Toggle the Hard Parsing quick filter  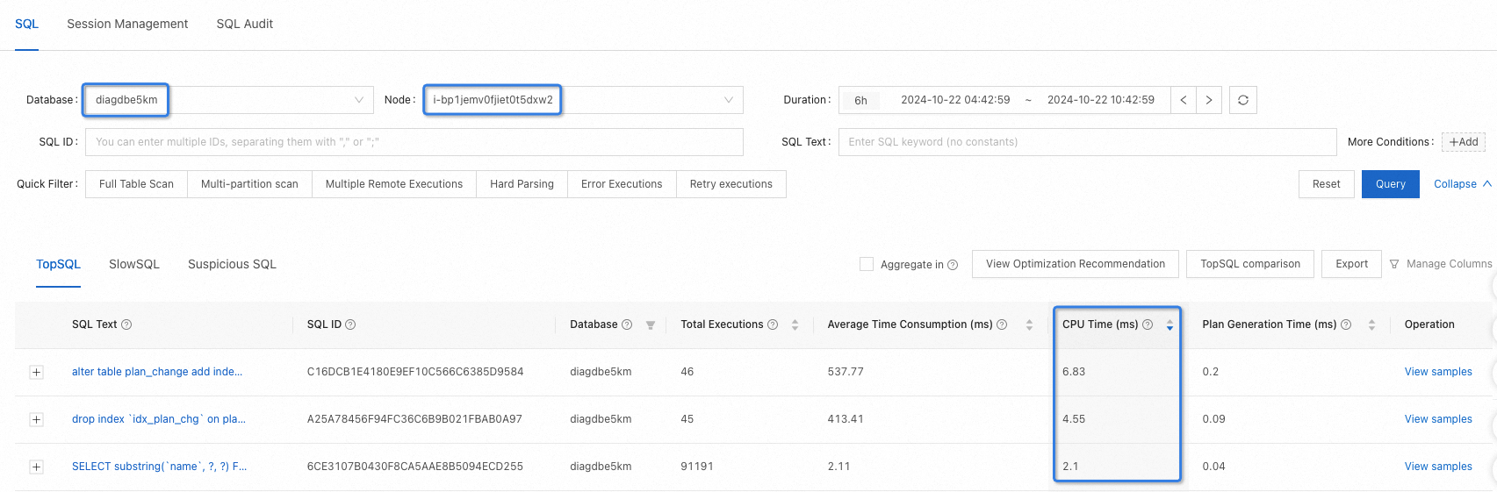click(x=522, y=184)
